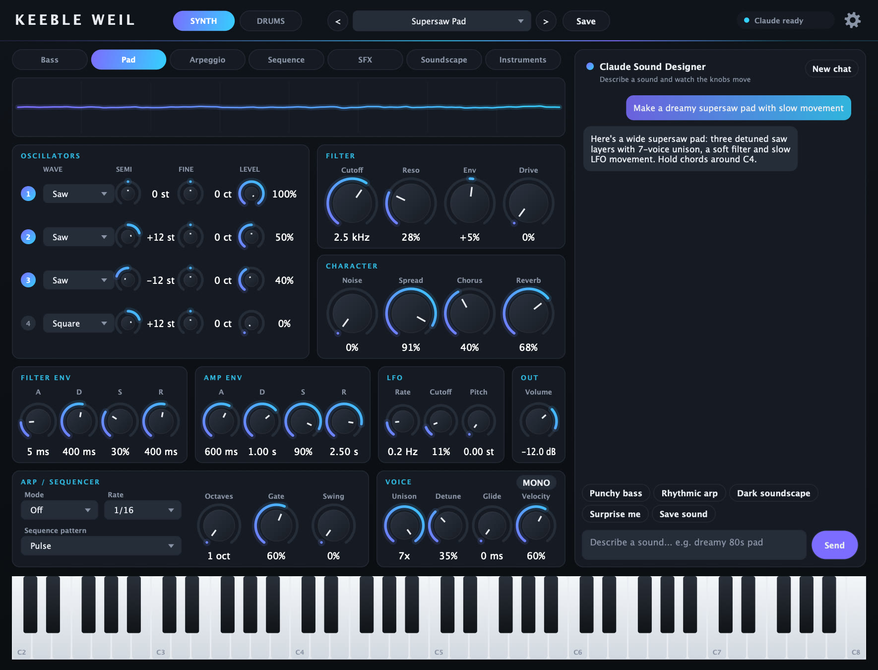Click the Save preset button
Screen dimensions: 878x670
coord(586,21)
